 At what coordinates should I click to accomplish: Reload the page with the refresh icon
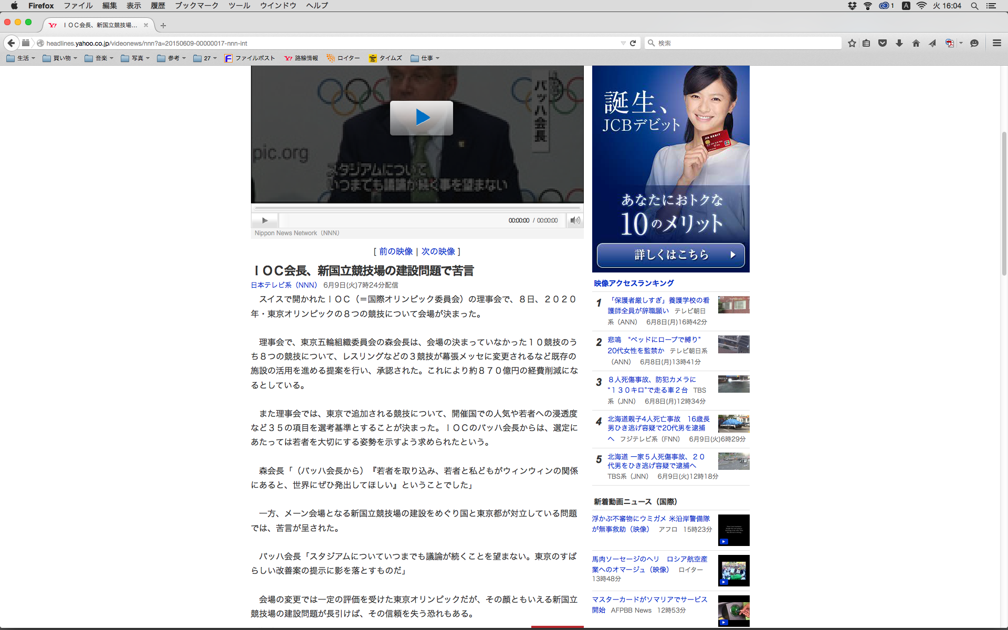coord(633,43)
